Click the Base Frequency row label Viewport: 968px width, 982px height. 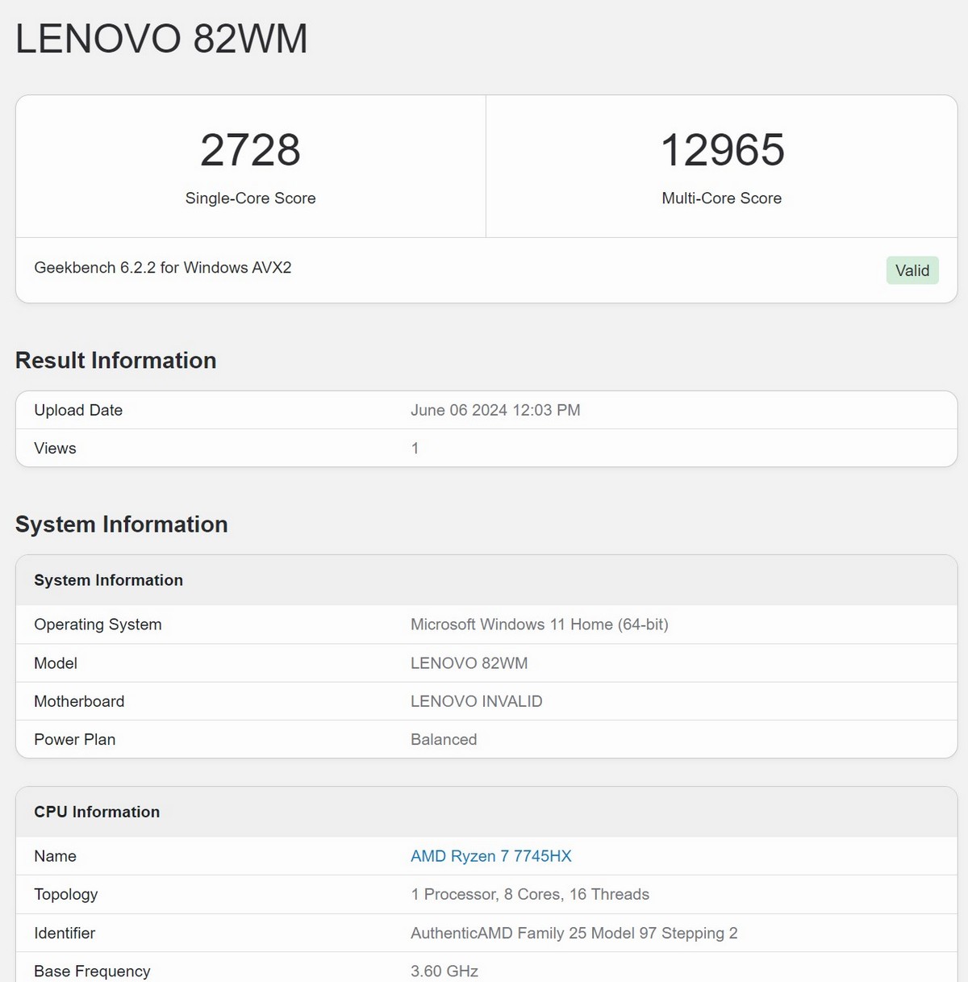click(x=92, y=972)
